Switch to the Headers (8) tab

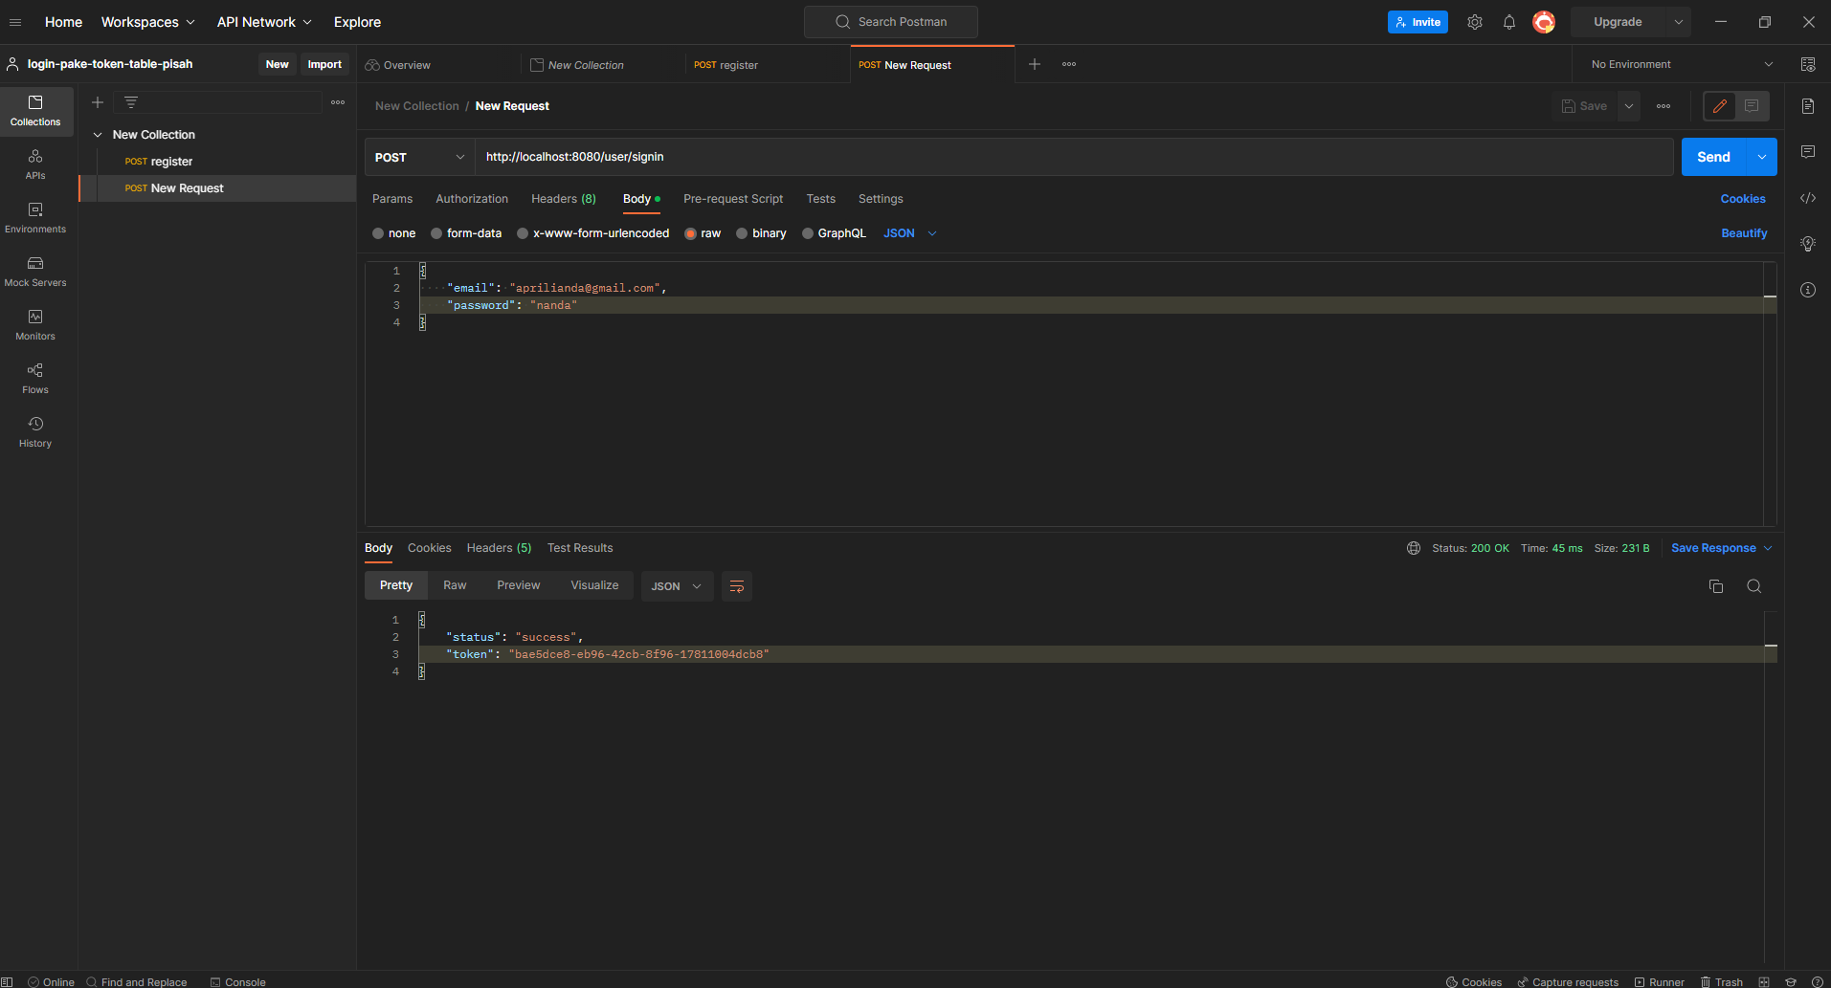pyautogui.click(x=564, y=199)
